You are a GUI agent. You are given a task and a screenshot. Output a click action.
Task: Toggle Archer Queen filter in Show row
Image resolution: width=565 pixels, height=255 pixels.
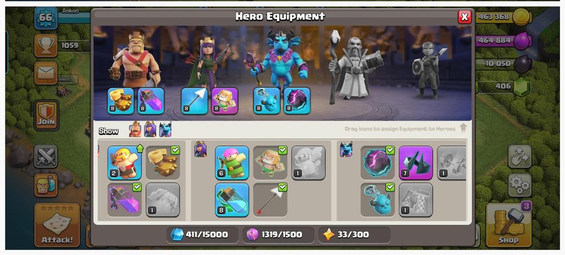(x=150, y=129)
